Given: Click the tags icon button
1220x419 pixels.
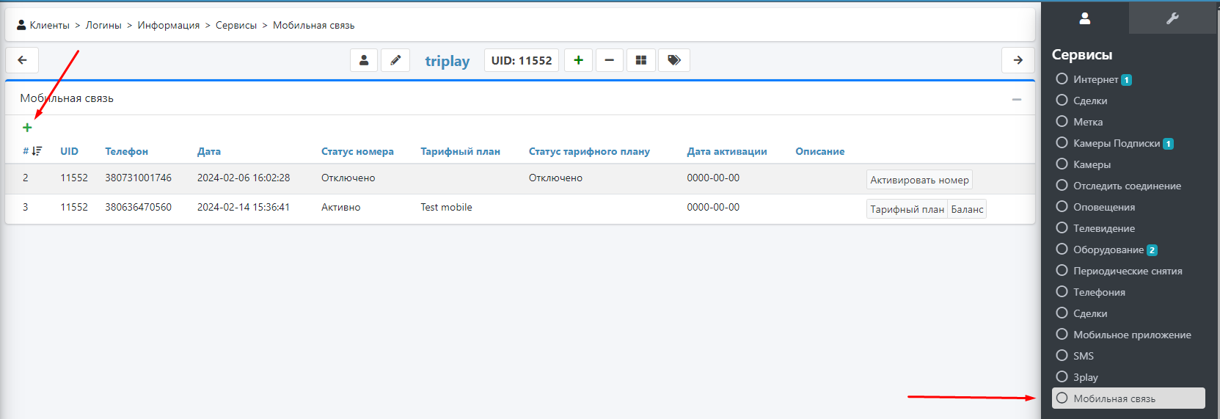Looking at the screenshot, I should coord(674,60).
